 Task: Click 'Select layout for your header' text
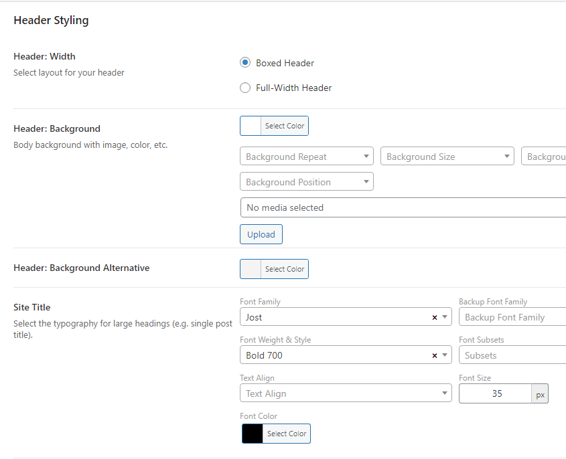68,72
